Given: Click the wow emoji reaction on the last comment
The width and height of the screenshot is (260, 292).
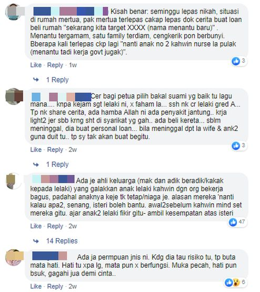Looking at the screenshot, I should click(236, 282).
